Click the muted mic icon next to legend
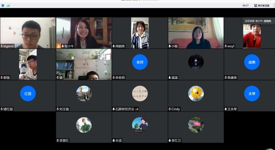The image size is (275, 150). tap(2, 46)
